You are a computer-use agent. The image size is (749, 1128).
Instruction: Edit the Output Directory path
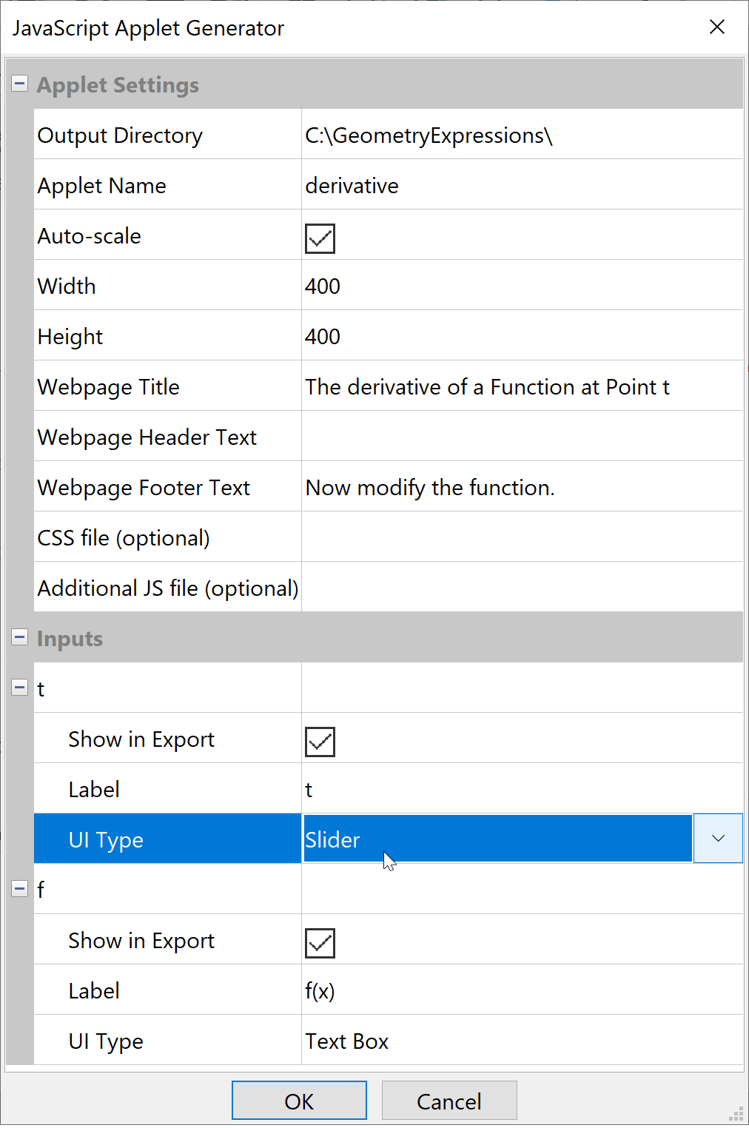coord(518,135)
